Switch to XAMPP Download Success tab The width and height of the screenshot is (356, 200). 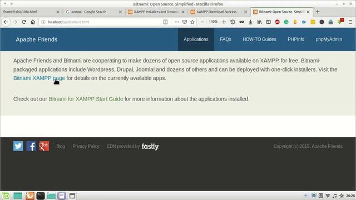219,12
